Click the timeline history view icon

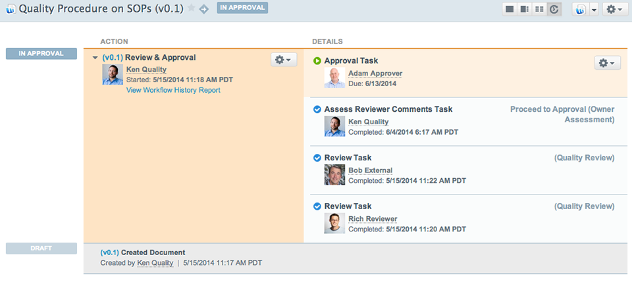pyautogui.click(x=554, y=9)
